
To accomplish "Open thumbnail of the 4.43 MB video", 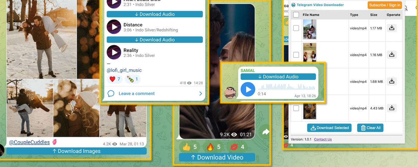I will coord(309,111).
